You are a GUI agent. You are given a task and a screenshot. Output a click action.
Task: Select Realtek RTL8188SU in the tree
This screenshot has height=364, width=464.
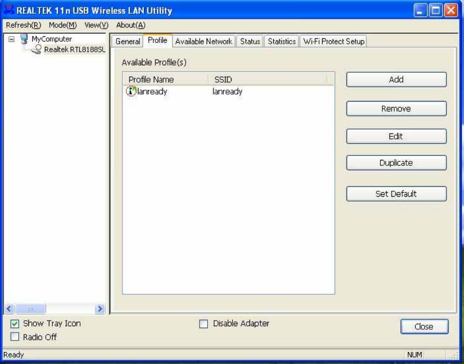pyautogui.click(x=75, y=49)
